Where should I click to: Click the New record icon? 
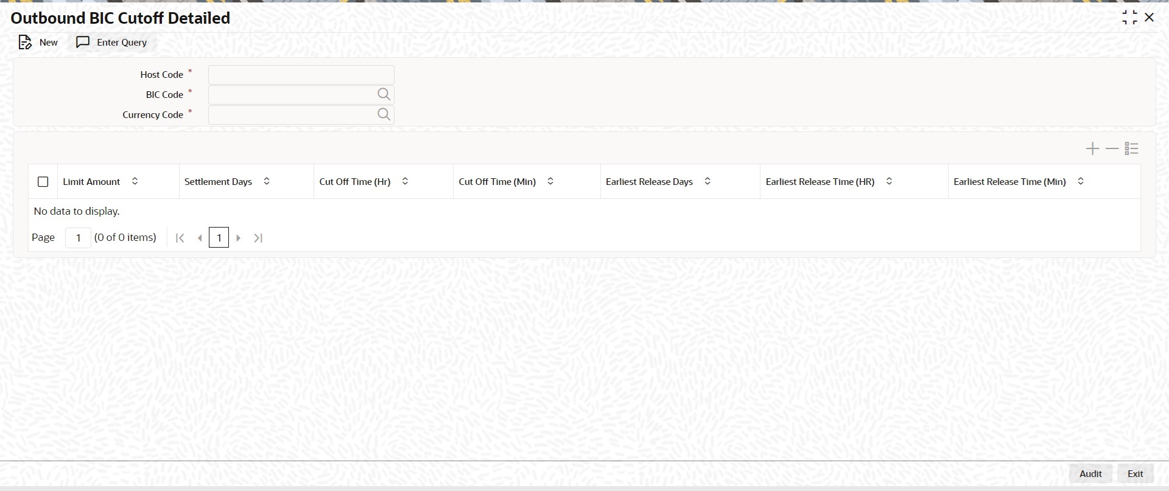point(25,42)
